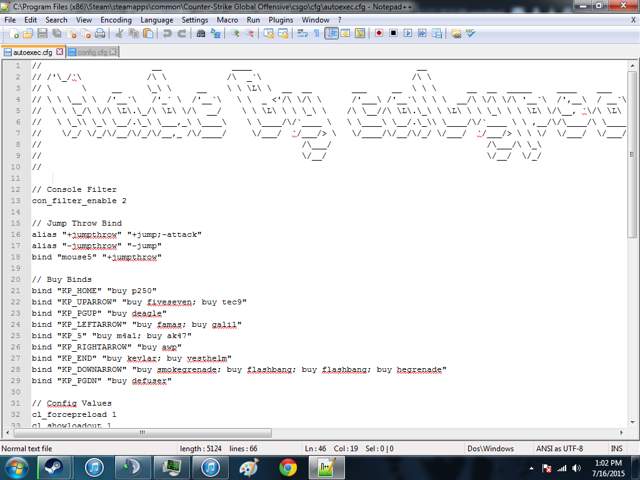Screen dimensions: 640x480
Task: Close the config.cfg tab
Action: click(x=112, y=52)
